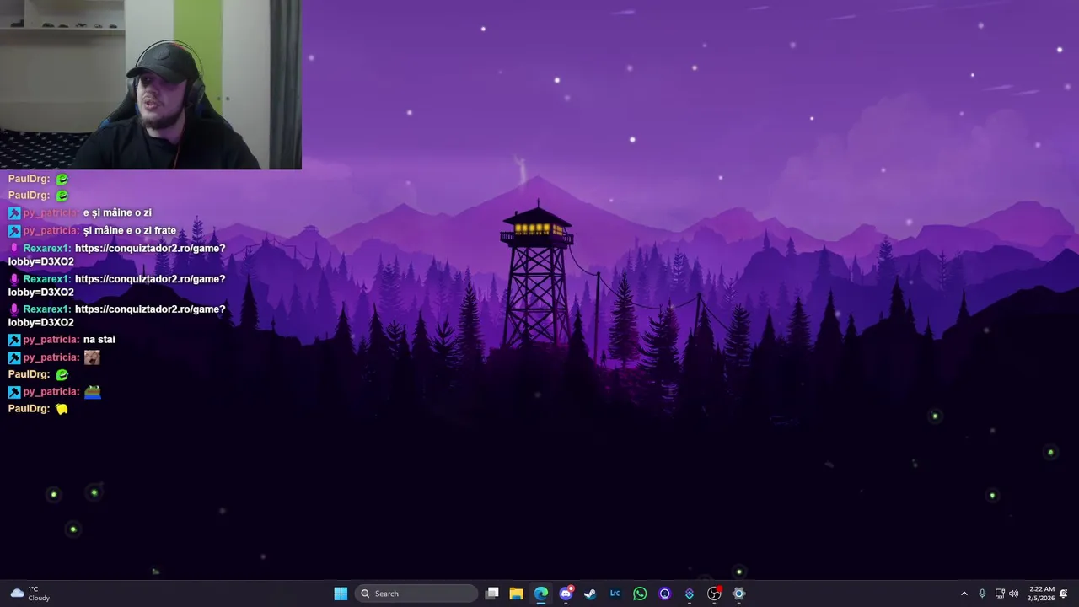Open Settings gear in the taskbar

738,594
